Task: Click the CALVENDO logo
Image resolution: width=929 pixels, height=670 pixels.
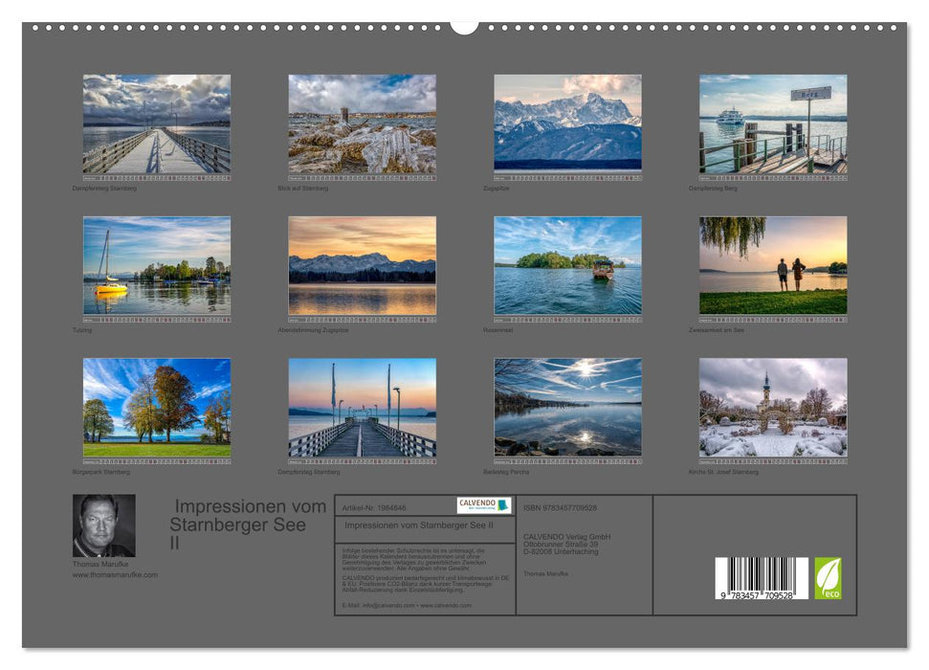Action: click(x=483, y=505)
